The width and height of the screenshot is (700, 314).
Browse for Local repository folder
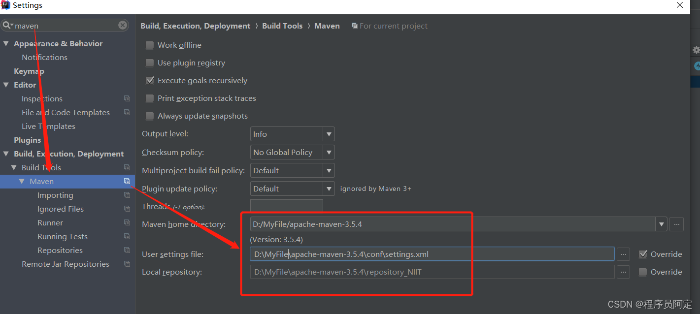tap(624, 272)
